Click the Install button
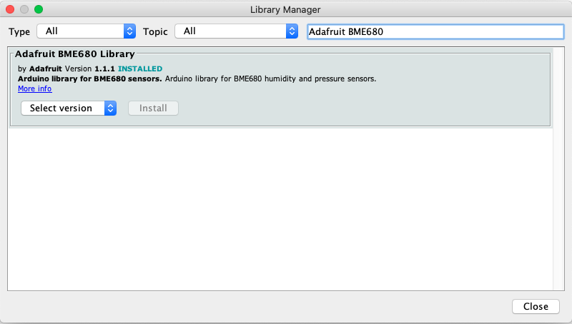Viewport: 572px width, 324px height. point(153,108)
